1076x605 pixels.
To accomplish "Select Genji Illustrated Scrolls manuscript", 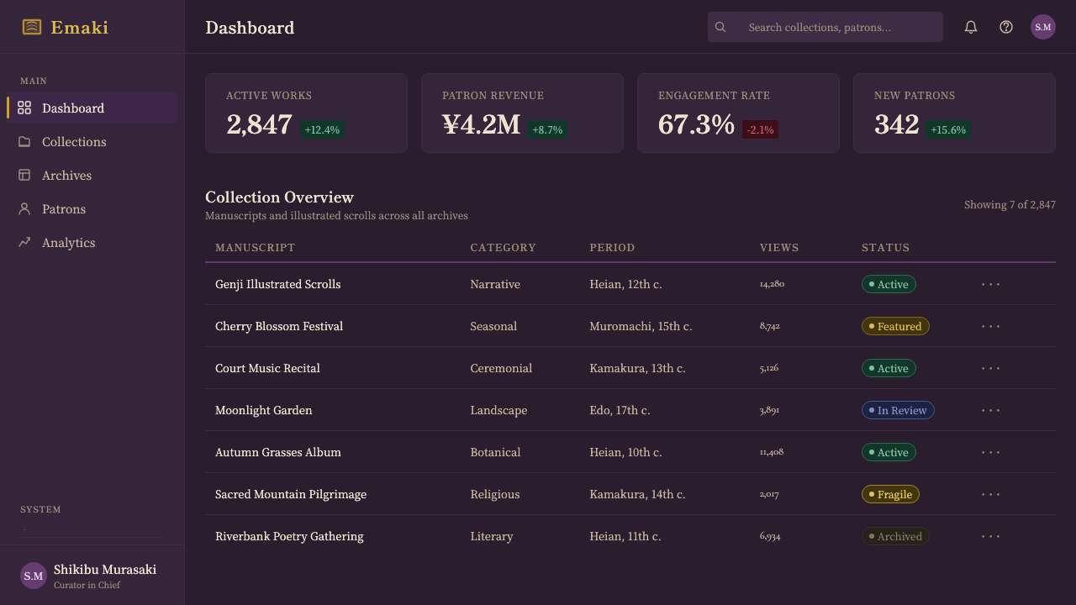I will click(278, 284).
